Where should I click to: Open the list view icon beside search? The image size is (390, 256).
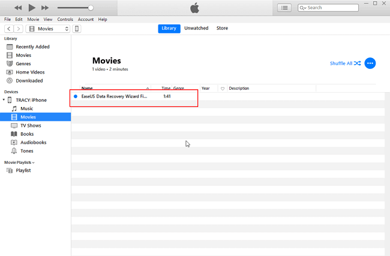[x=285, y=8]
